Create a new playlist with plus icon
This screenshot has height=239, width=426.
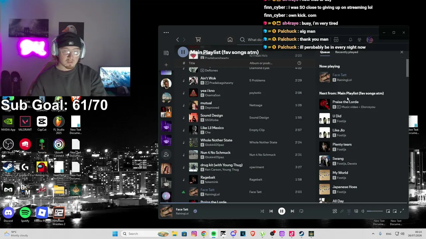pyautogui.click(x=166, y=65)
